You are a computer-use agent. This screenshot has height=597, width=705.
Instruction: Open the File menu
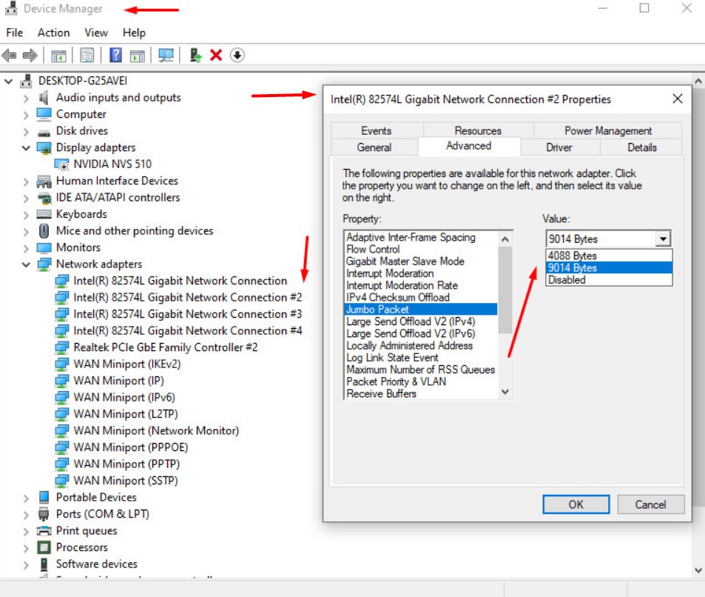[x=14, y=33]
